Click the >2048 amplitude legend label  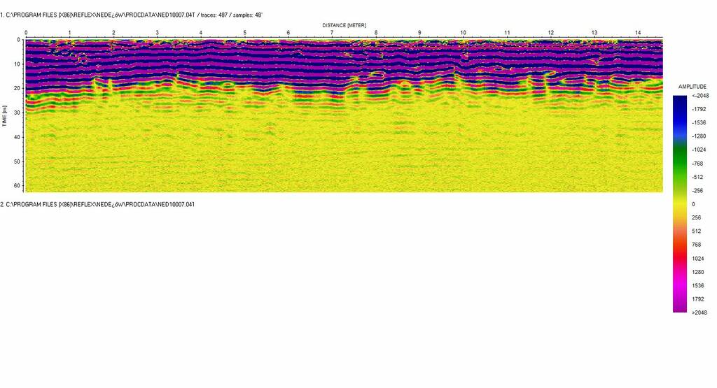[698, 312]
